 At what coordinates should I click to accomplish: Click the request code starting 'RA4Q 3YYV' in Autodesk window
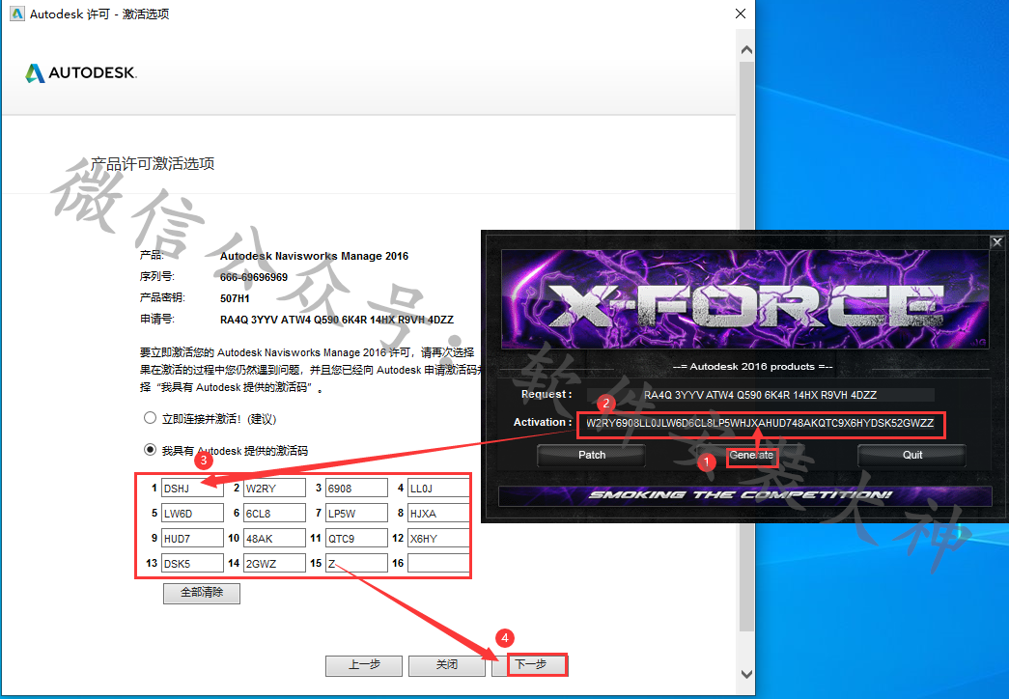(337, 320)
